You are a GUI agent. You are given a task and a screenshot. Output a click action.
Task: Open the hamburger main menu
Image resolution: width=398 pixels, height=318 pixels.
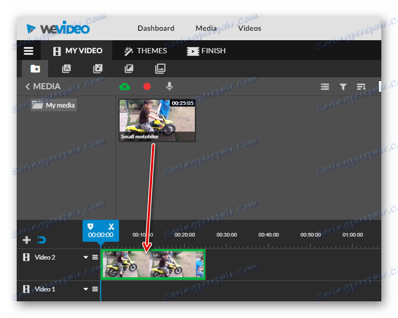point(28,51)
